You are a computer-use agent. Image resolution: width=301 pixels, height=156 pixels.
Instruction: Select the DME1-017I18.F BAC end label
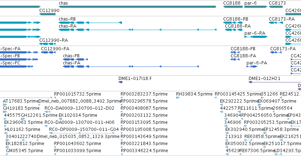point(135,79)
